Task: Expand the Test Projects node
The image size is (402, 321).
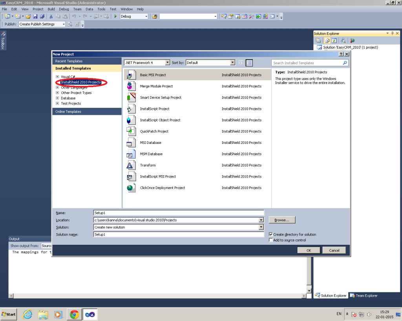Action: point(57,103)
